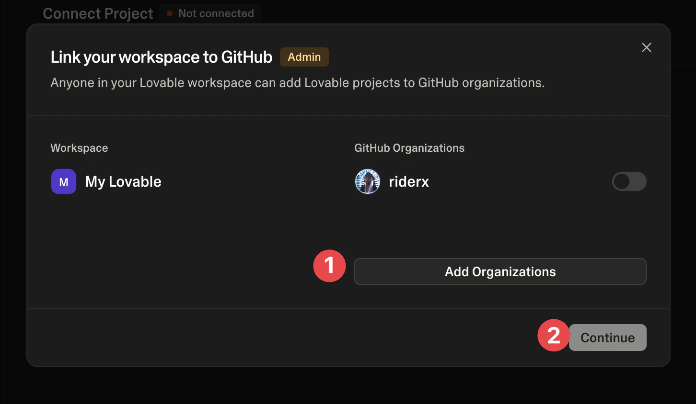Viewport: 696px width, 404px height.
Task: Select the Connect Project header tab
Action: pos(98,13)
